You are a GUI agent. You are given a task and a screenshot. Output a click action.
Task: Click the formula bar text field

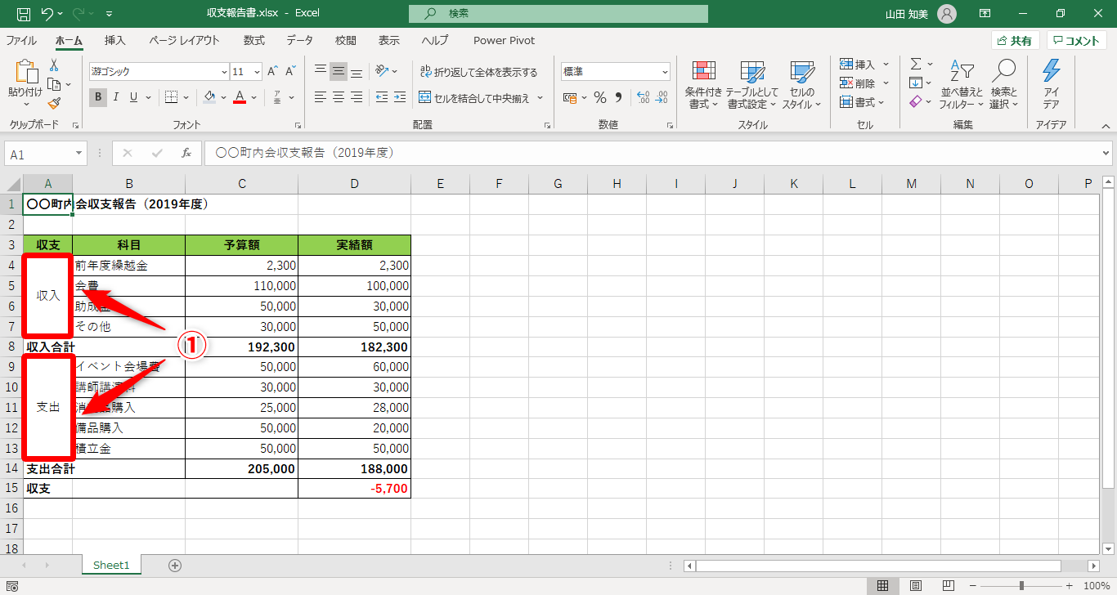click(652, 153)
